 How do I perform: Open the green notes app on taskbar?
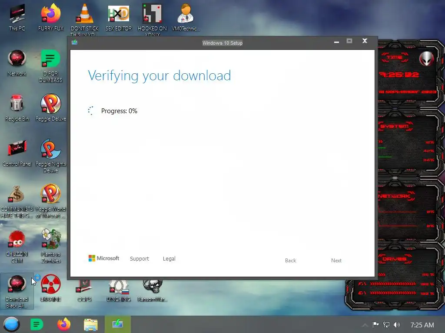pos(37,324)
